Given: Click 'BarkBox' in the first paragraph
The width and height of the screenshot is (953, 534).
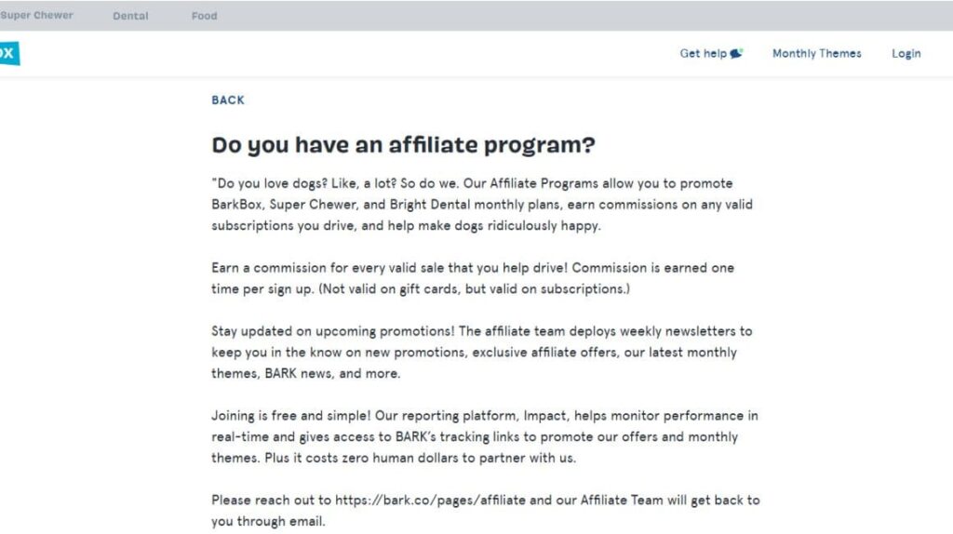Looking at the screenshot, I should pos(237,205).
